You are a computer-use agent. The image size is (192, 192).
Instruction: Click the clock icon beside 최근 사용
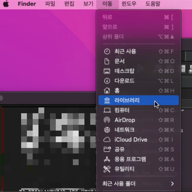pyautogui.click(x=107, y=51)
